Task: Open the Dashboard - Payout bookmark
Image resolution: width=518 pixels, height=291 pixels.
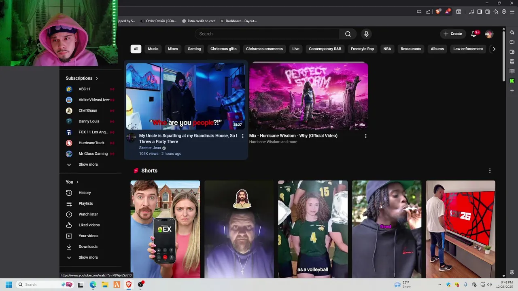Action: point(238,21)
